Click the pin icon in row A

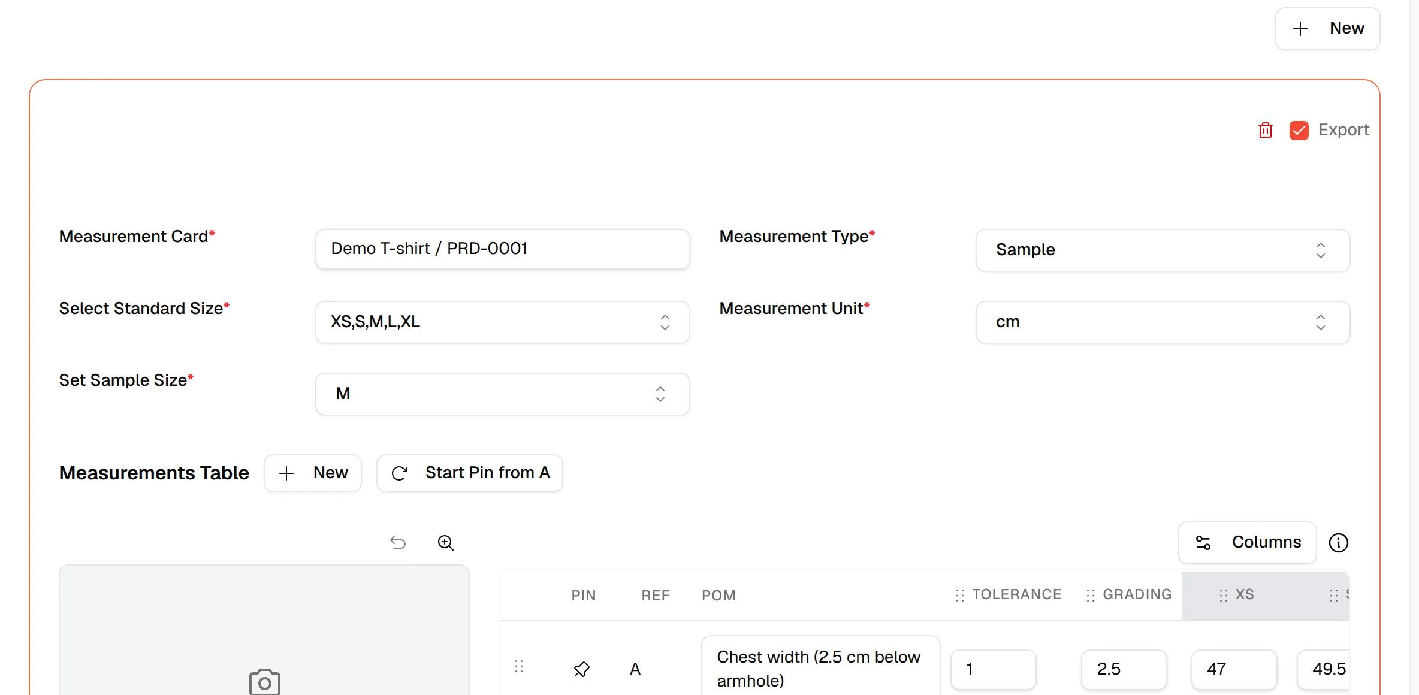581,669
